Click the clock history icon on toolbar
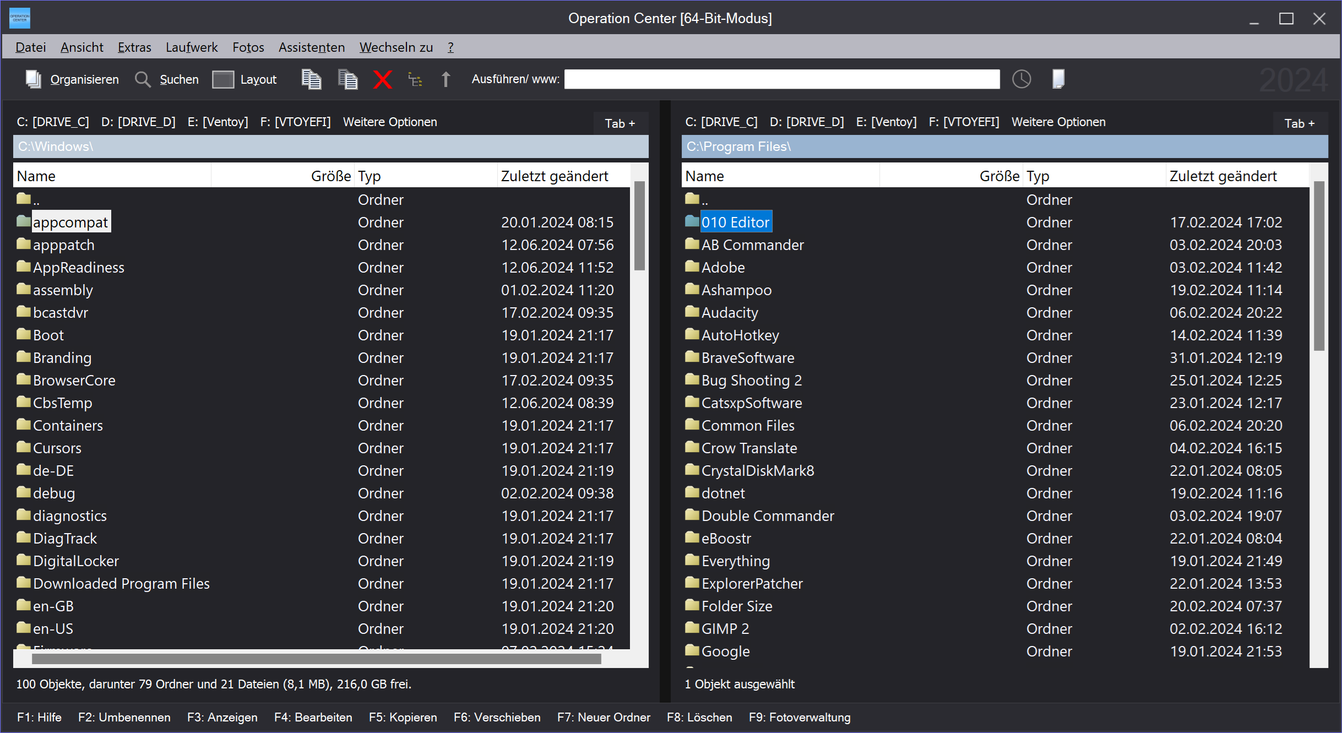1342x733 pixels. pyautogui.click(x=1022, y=79)
